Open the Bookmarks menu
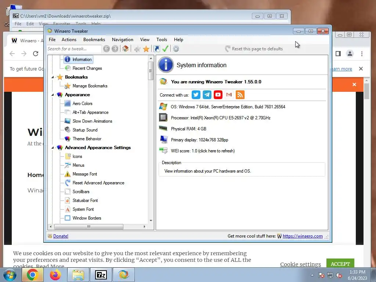The image size is (376, 282). (x=94, y=40)
